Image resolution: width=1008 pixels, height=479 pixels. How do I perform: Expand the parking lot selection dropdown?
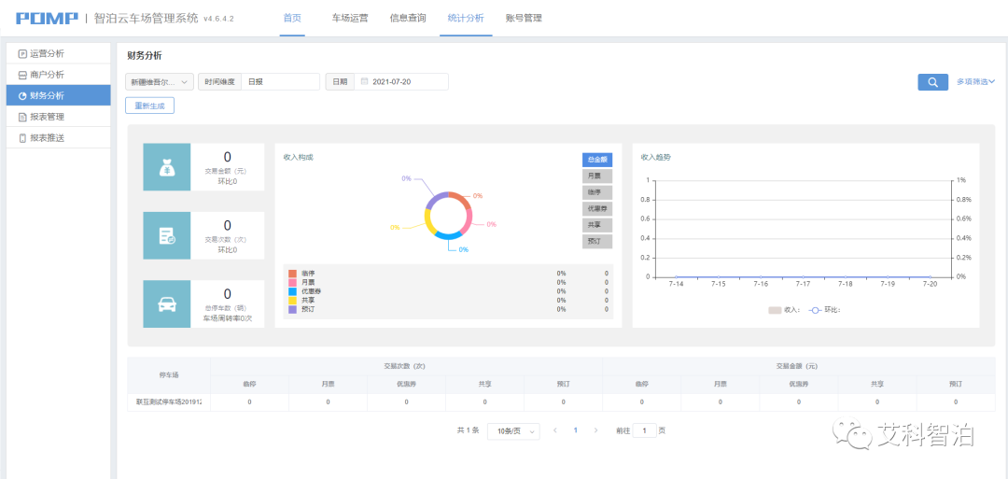pyautogui.click(x=160, y=82)
